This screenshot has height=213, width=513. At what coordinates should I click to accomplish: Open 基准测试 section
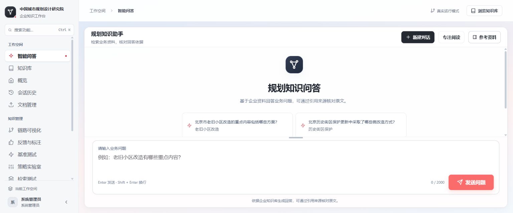(38, 154)
